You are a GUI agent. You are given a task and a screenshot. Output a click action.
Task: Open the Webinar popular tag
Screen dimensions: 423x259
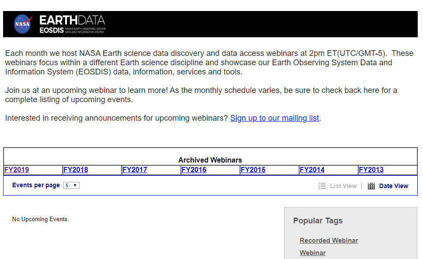[313, 253]
